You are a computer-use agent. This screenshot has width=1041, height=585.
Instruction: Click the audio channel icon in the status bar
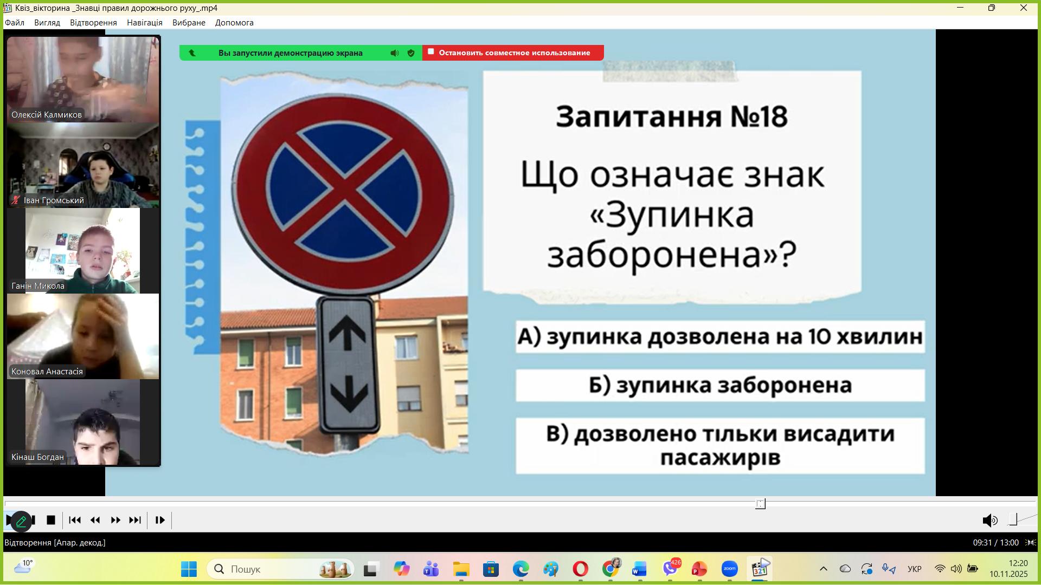1031,542
